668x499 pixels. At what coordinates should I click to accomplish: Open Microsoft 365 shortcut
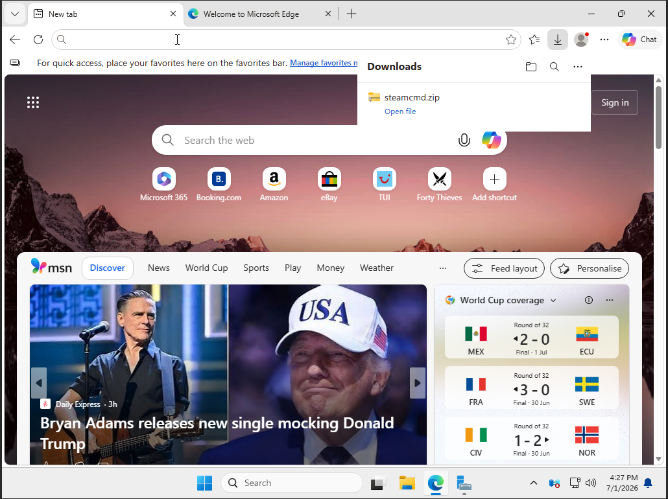click(x=163, y=185)
